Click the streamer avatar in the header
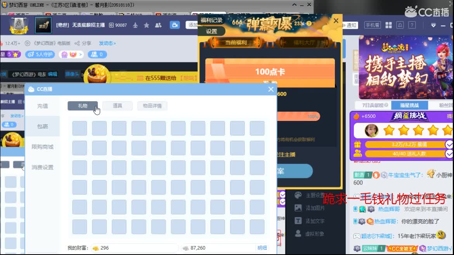Viewport: 454px width, 255px height. pos(43,25)
